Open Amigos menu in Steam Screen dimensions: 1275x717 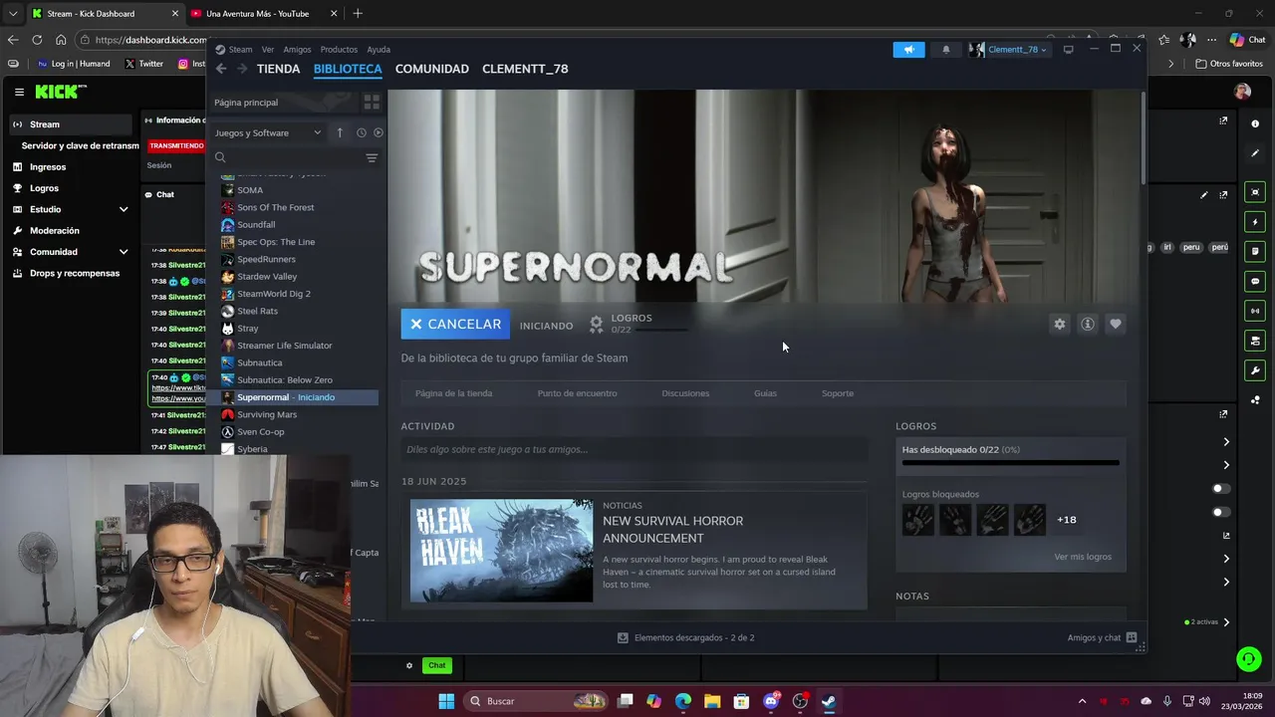(x=297, y=49)
